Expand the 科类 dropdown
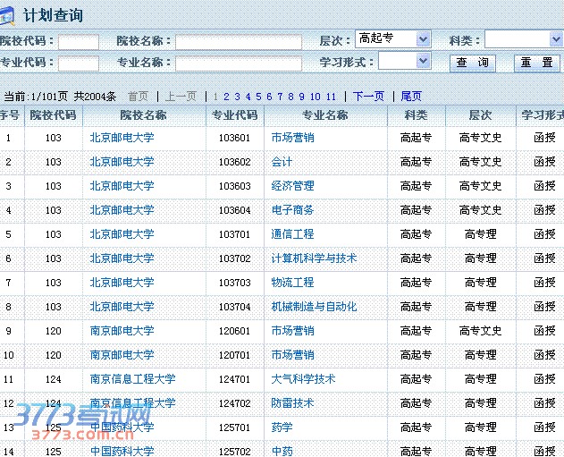The height and width of the screenshot is (457, 564). (523, 39)
